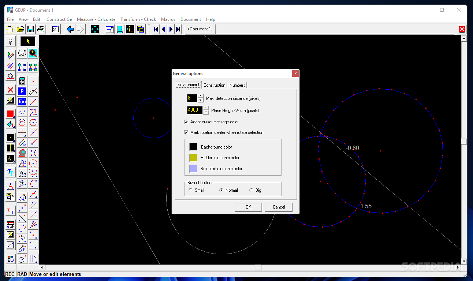Select the function graph curve tool
473x281 pixels.
click(x=22, y=112)
